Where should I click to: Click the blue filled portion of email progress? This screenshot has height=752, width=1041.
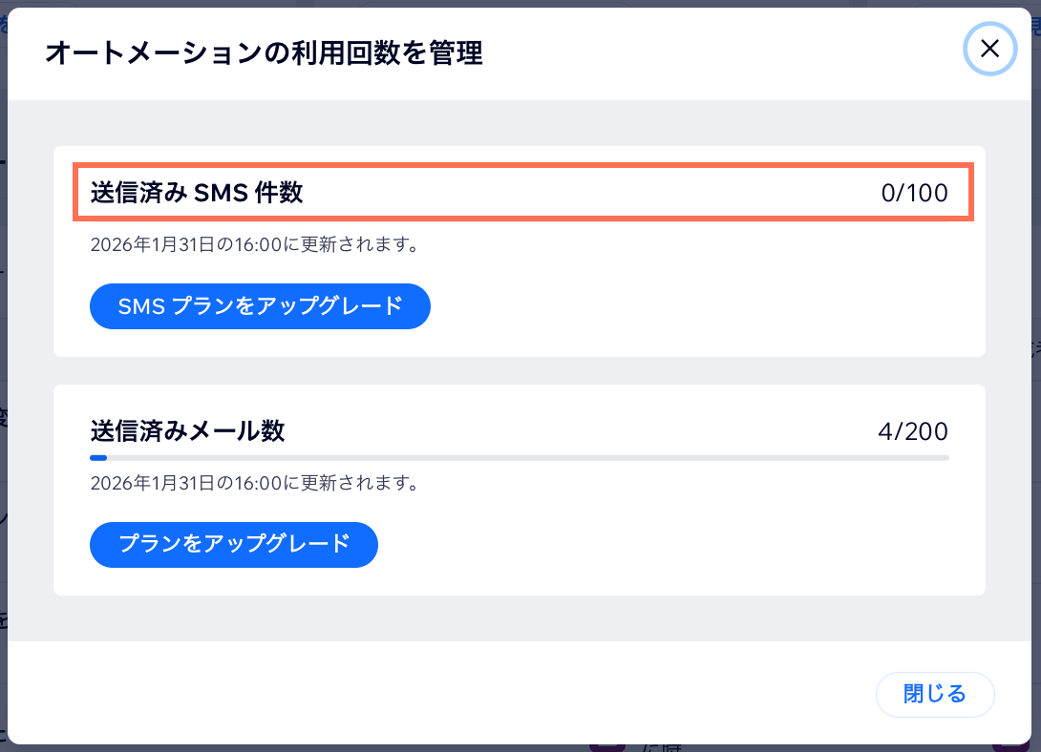pos(99,458)
